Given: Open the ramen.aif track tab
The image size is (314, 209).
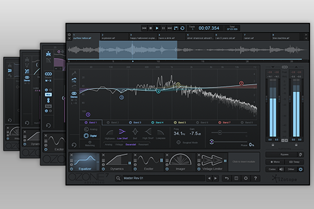Looking at the screenshot, I should pos(256,37).
